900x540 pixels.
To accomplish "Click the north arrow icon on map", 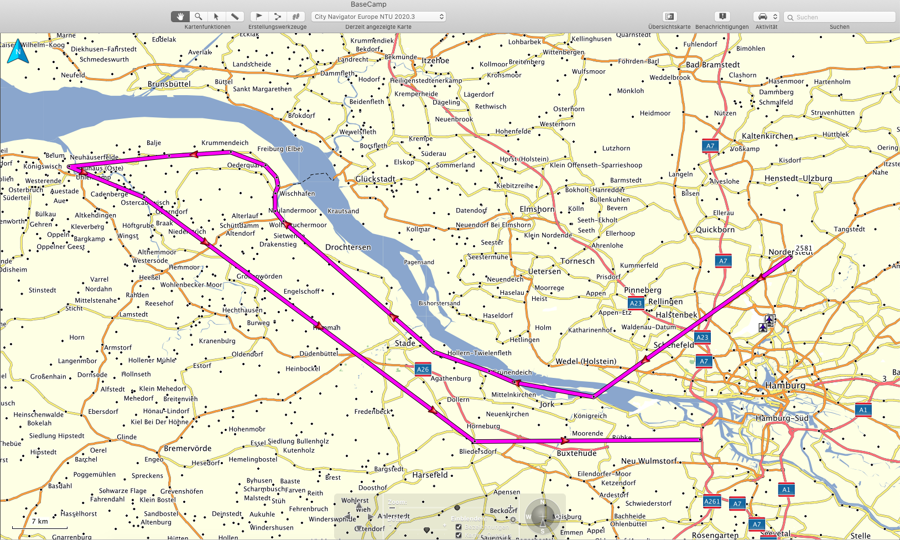I will point(18,51).
